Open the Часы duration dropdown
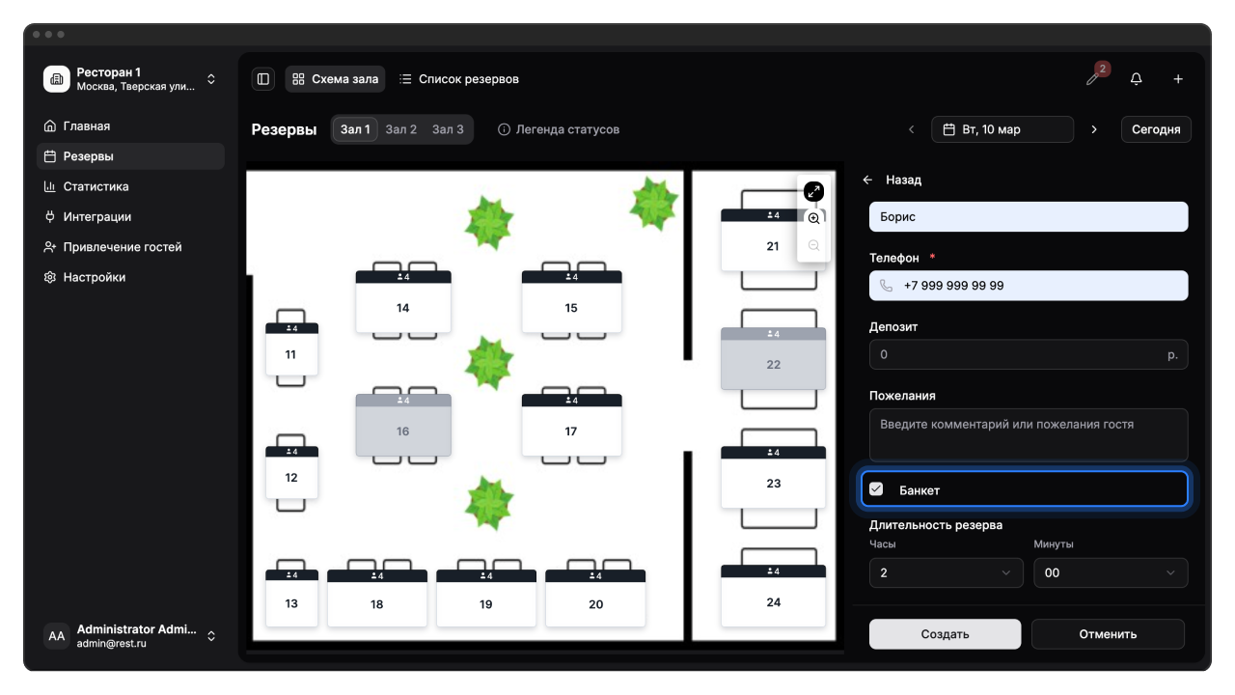The width and height of the screenshot is (1235, 695). click(x=946, y=572)
